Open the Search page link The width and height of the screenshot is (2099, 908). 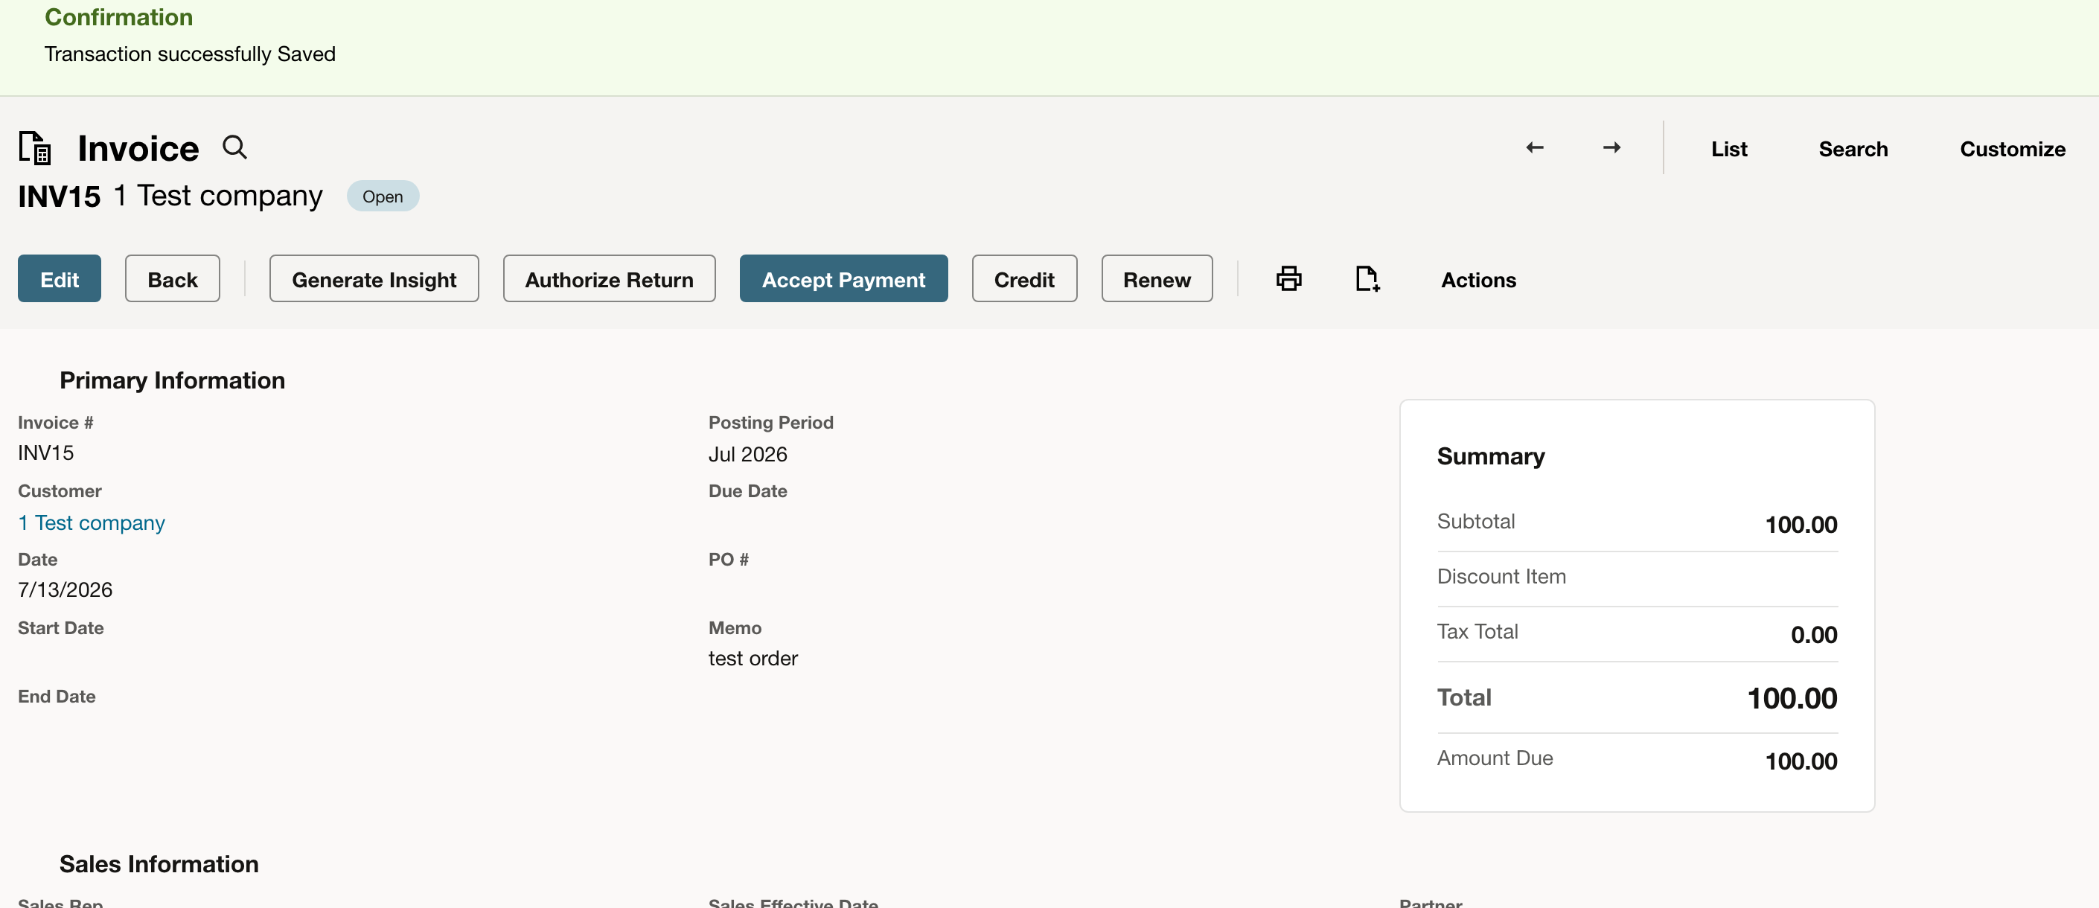[1852, 148]
